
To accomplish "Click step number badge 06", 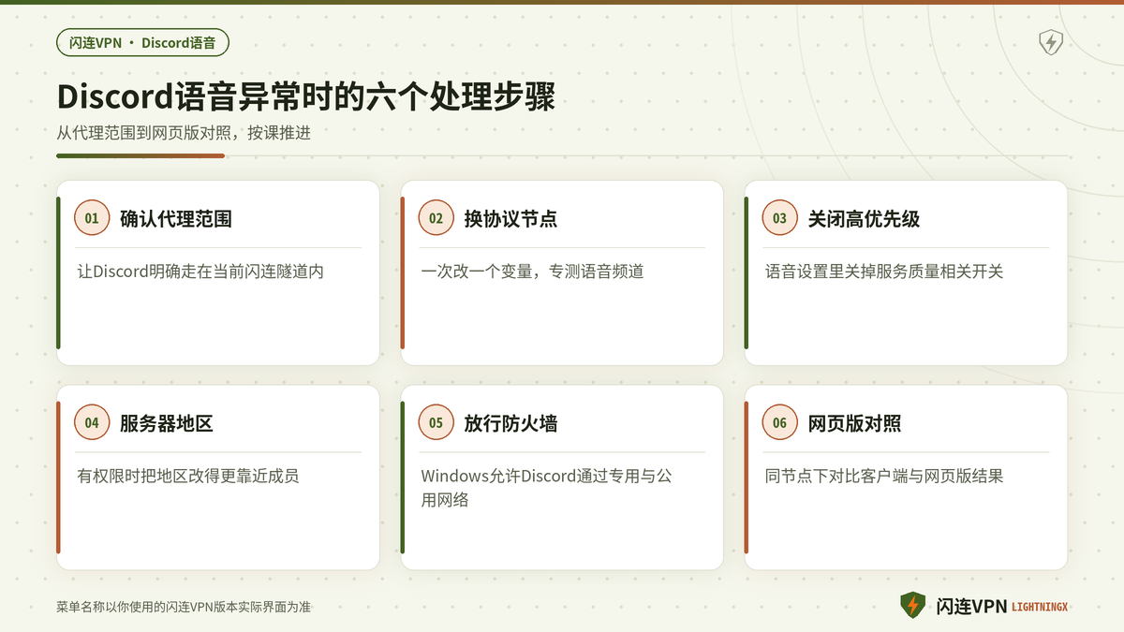I will 779,423.
